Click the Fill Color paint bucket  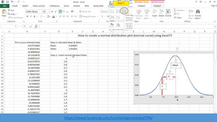click(x=48, y=17)
